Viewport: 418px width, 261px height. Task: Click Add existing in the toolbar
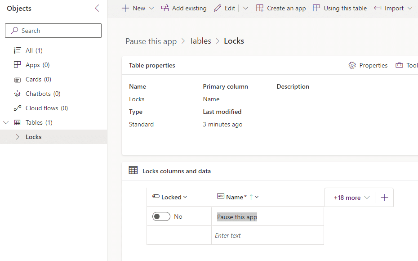click(x=184, y=8)
